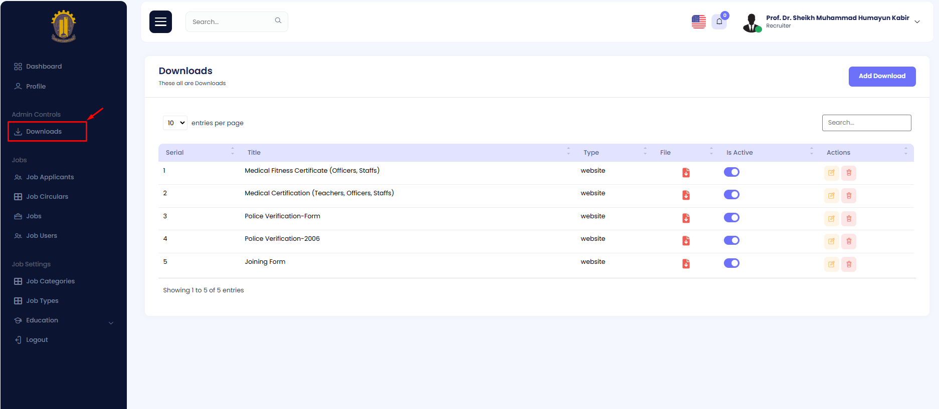Open Job Applicants from sidebar
Image resolution: width=939 pixels, height=409 pixels.
(50, 177)
